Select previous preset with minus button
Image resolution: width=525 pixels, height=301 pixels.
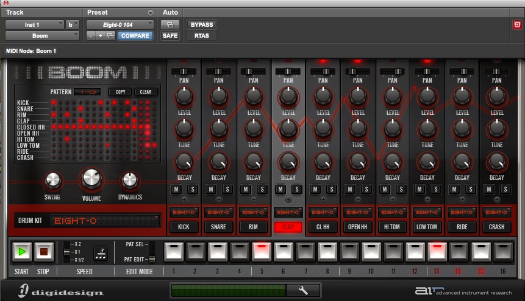point(90,36)
